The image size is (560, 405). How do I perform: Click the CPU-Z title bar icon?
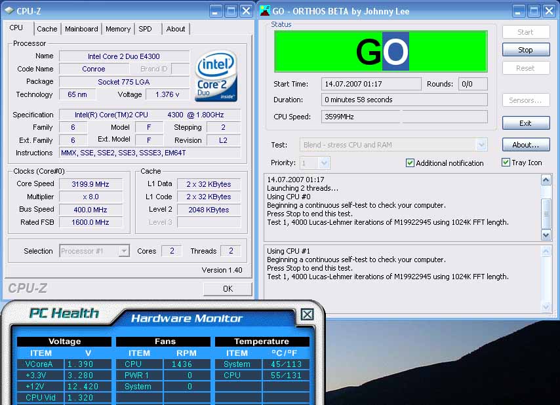click(x=9, y=10)
